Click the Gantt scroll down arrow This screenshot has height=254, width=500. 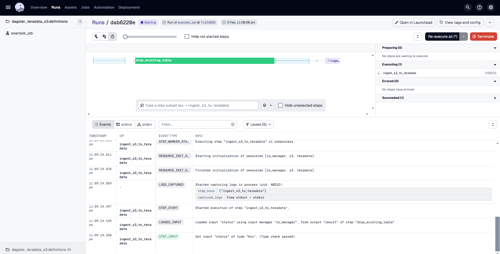373,108
